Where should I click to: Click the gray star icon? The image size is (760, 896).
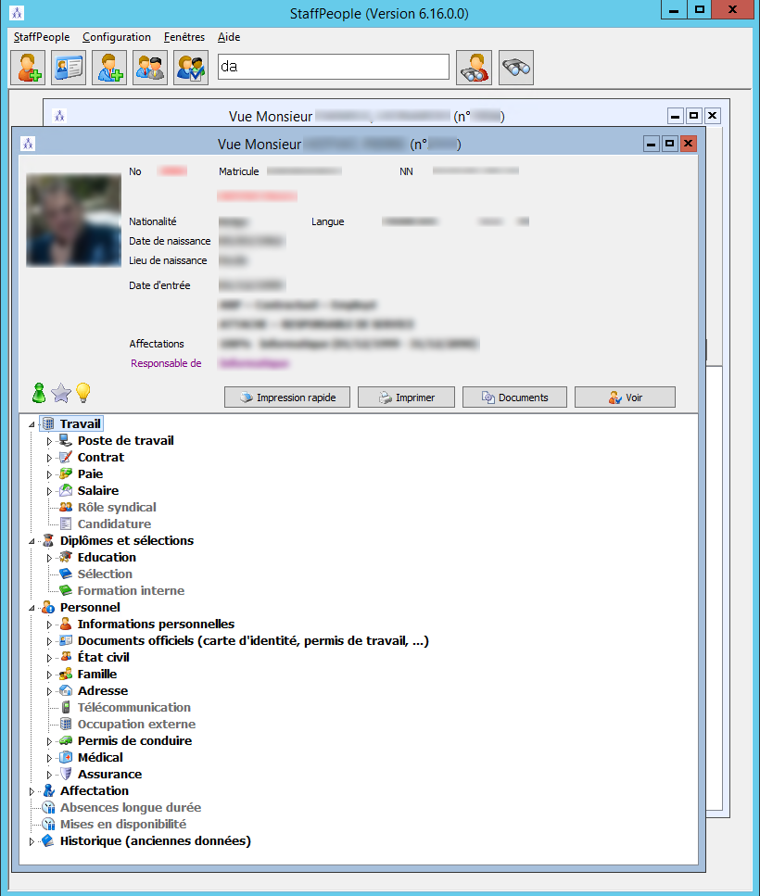tap(61, 393)
